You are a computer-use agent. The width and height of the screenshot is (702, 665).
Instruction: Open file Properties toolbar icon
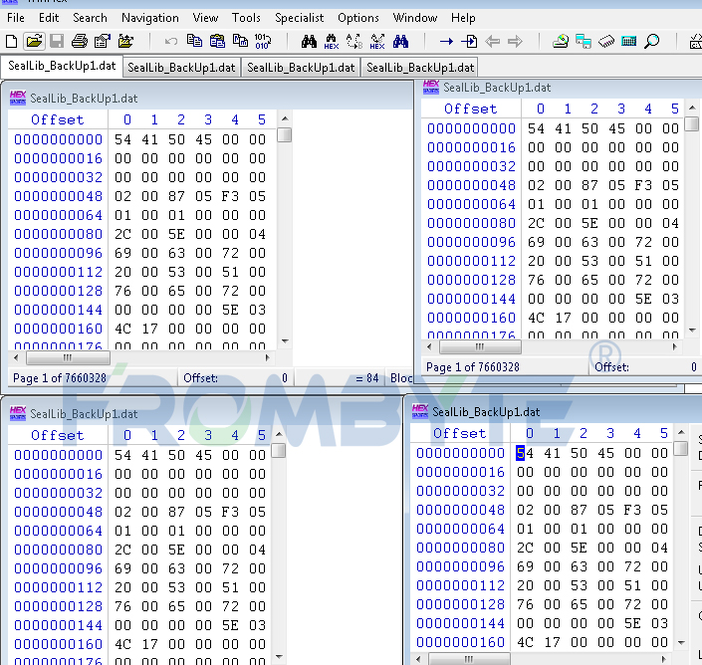103,42
